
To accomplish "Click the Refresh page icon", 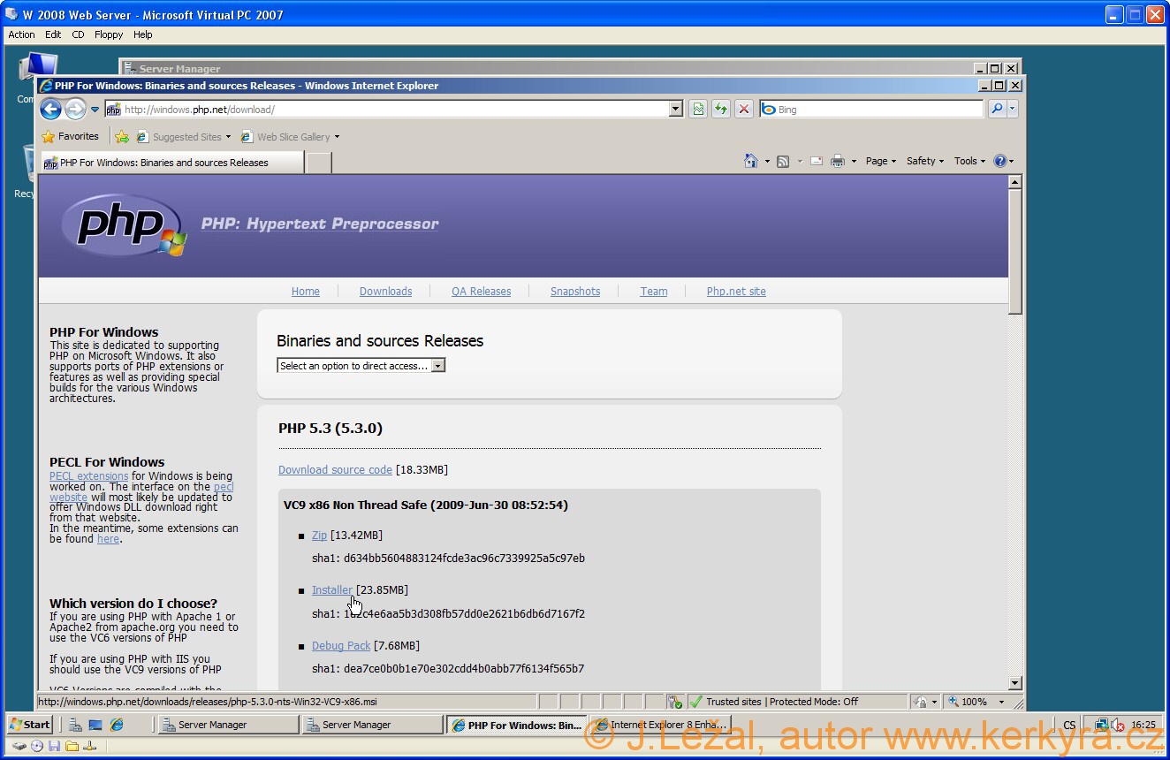I will (721, 110).
